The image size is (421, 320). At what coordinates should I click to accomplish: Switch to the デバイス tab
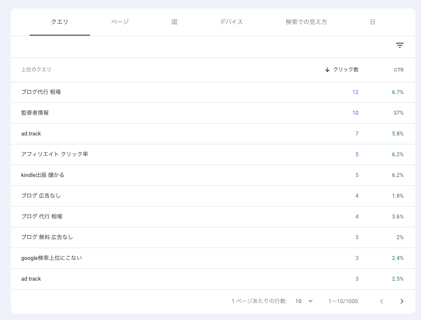(x=231, y=22)
